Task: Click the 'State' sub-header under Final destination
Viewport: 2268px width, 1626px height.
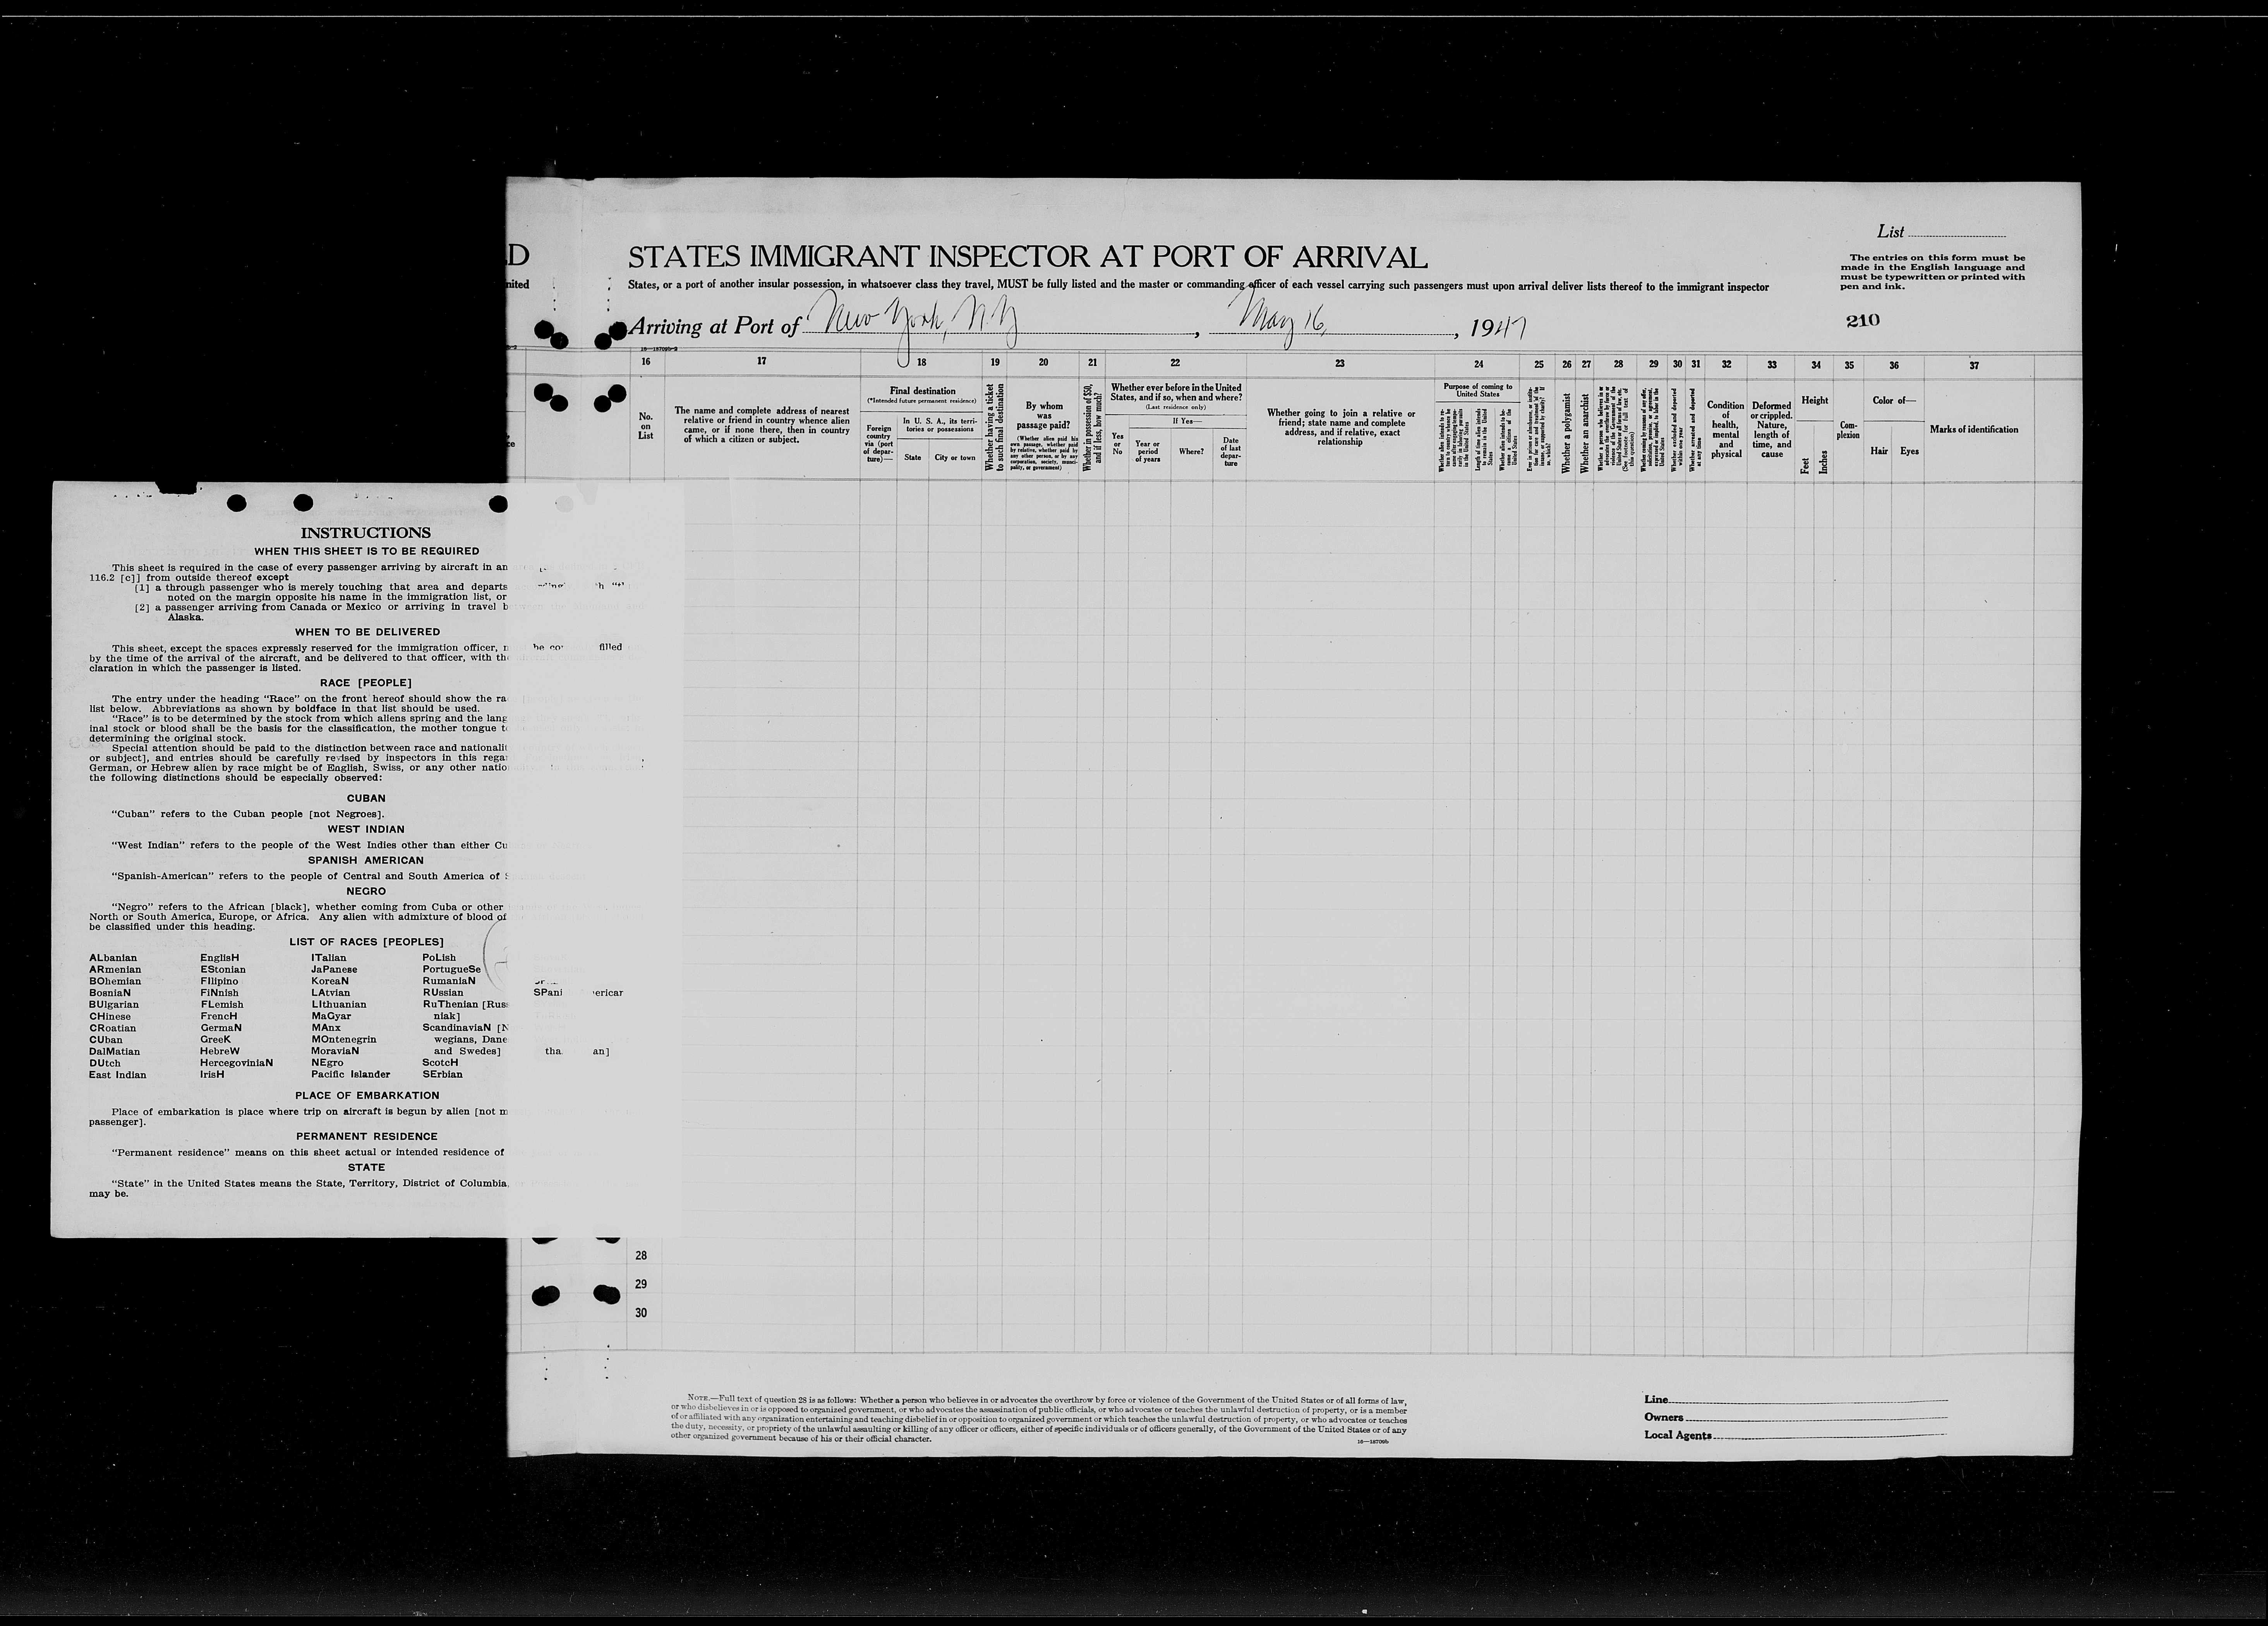Action: coord(912,458)
